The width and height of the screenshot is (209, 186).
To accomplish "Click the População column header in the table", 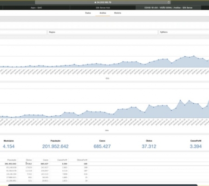I will coord(12,160).
